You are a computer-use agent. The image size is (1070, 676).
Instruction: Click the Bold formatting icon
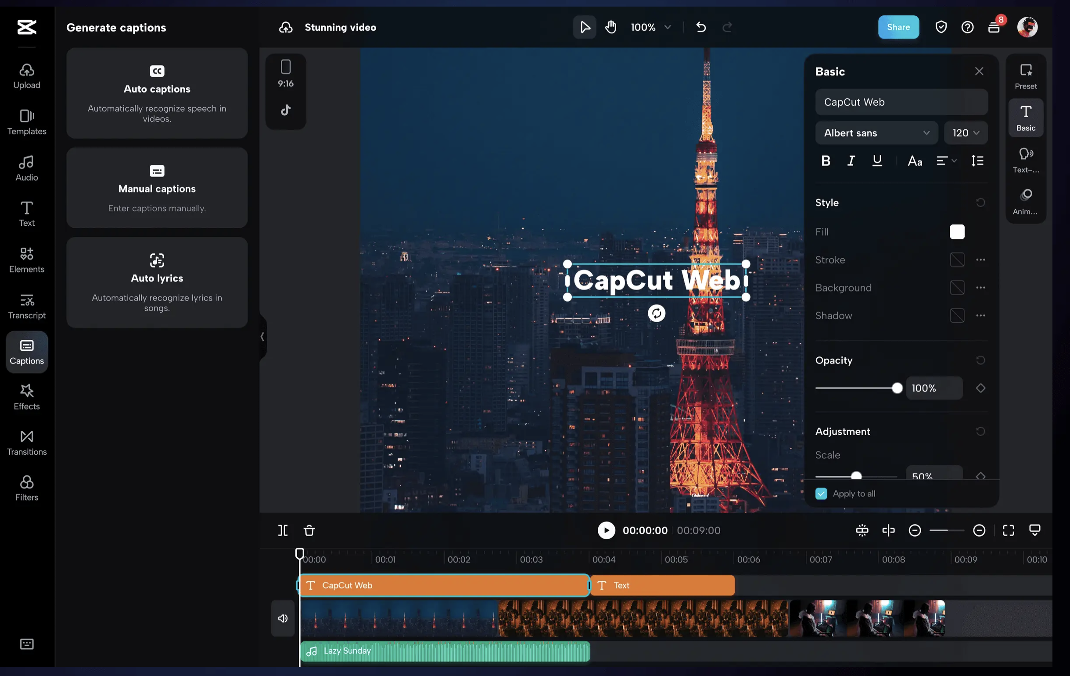pyautogui.click(x=826, y=161)
